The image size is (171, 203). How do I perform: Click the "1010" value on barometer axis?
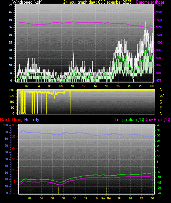[159, 27]
